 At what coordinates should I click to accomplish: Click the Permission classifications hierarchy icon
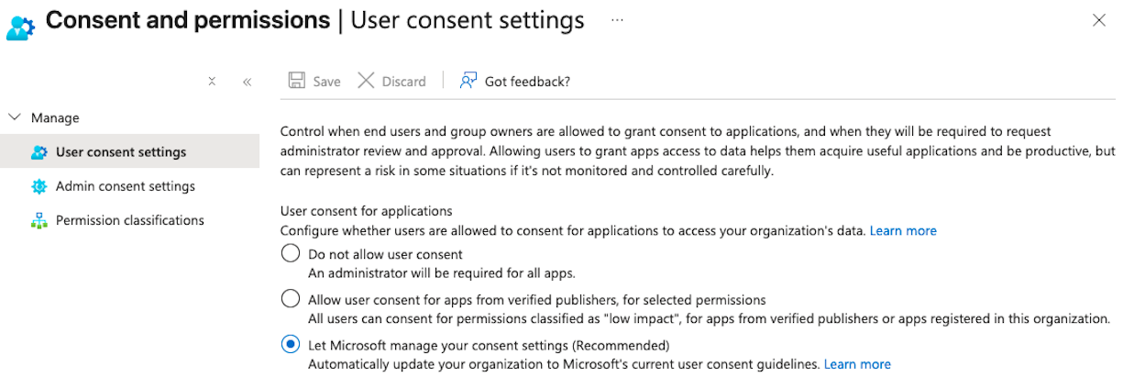click(39, 220)
